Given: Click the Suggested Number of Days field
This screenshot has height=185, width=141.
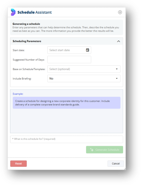Looking at the screenshot, I should (x=69, y=60).
